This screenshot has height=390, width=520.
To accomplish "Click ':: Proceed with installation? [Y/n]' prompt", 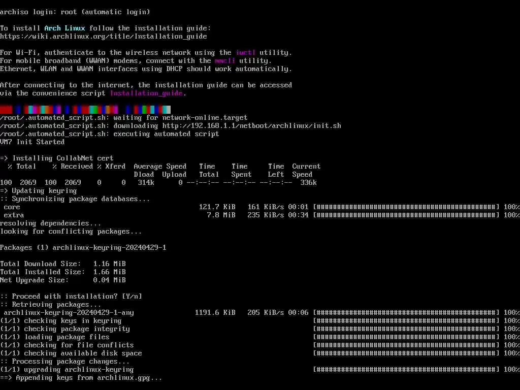I will tap(71, 297).
